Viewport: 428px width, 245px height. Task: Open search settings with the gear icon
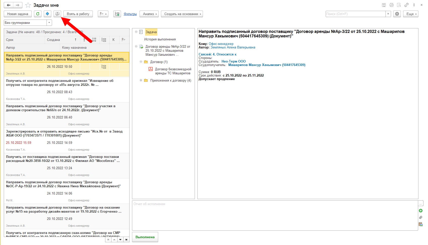coord(397,14)
